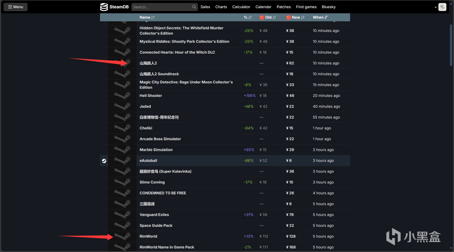Go to the Sales page
The image size is (454, 252).
[205, 7]
